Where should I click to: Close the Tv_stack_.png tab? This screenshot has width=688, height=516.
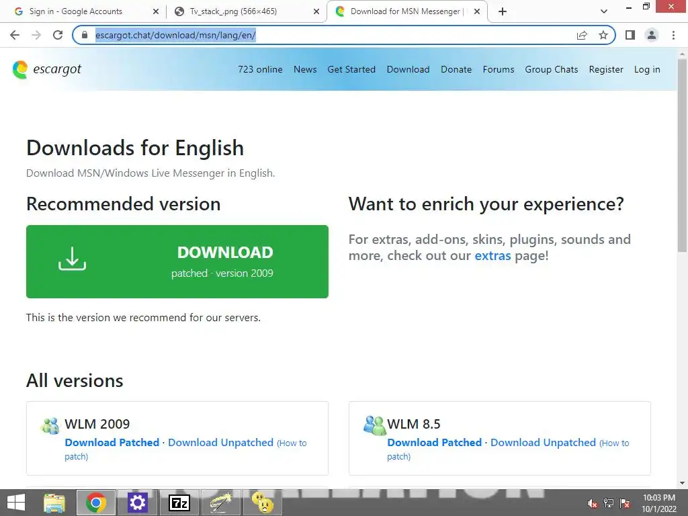tap(316, 11)
